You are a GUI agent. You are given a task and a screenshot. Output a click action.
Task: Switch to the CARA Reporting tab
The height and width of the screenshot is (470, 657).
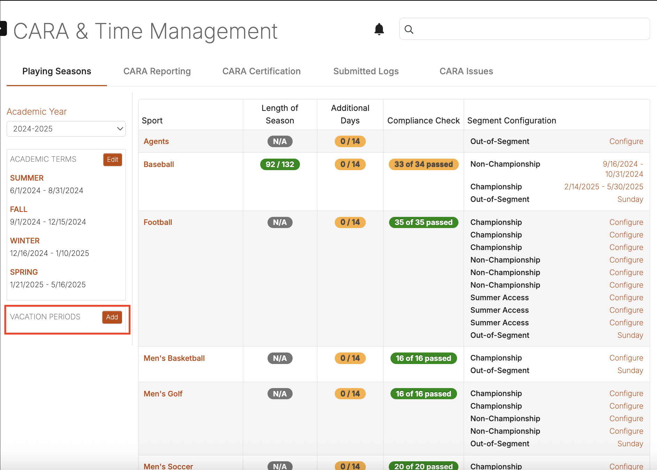[x=157, y=71]
